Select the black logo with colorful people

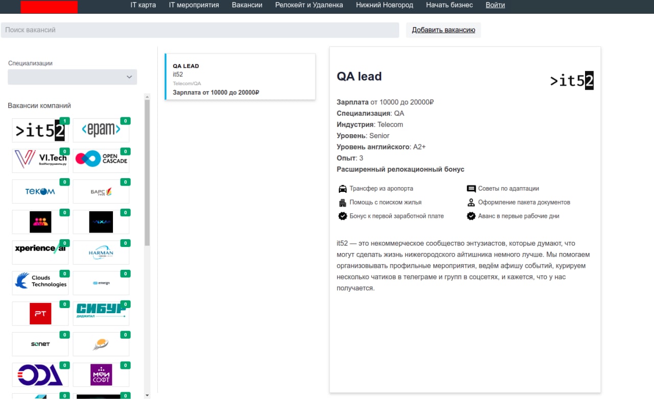coord(40,222)
